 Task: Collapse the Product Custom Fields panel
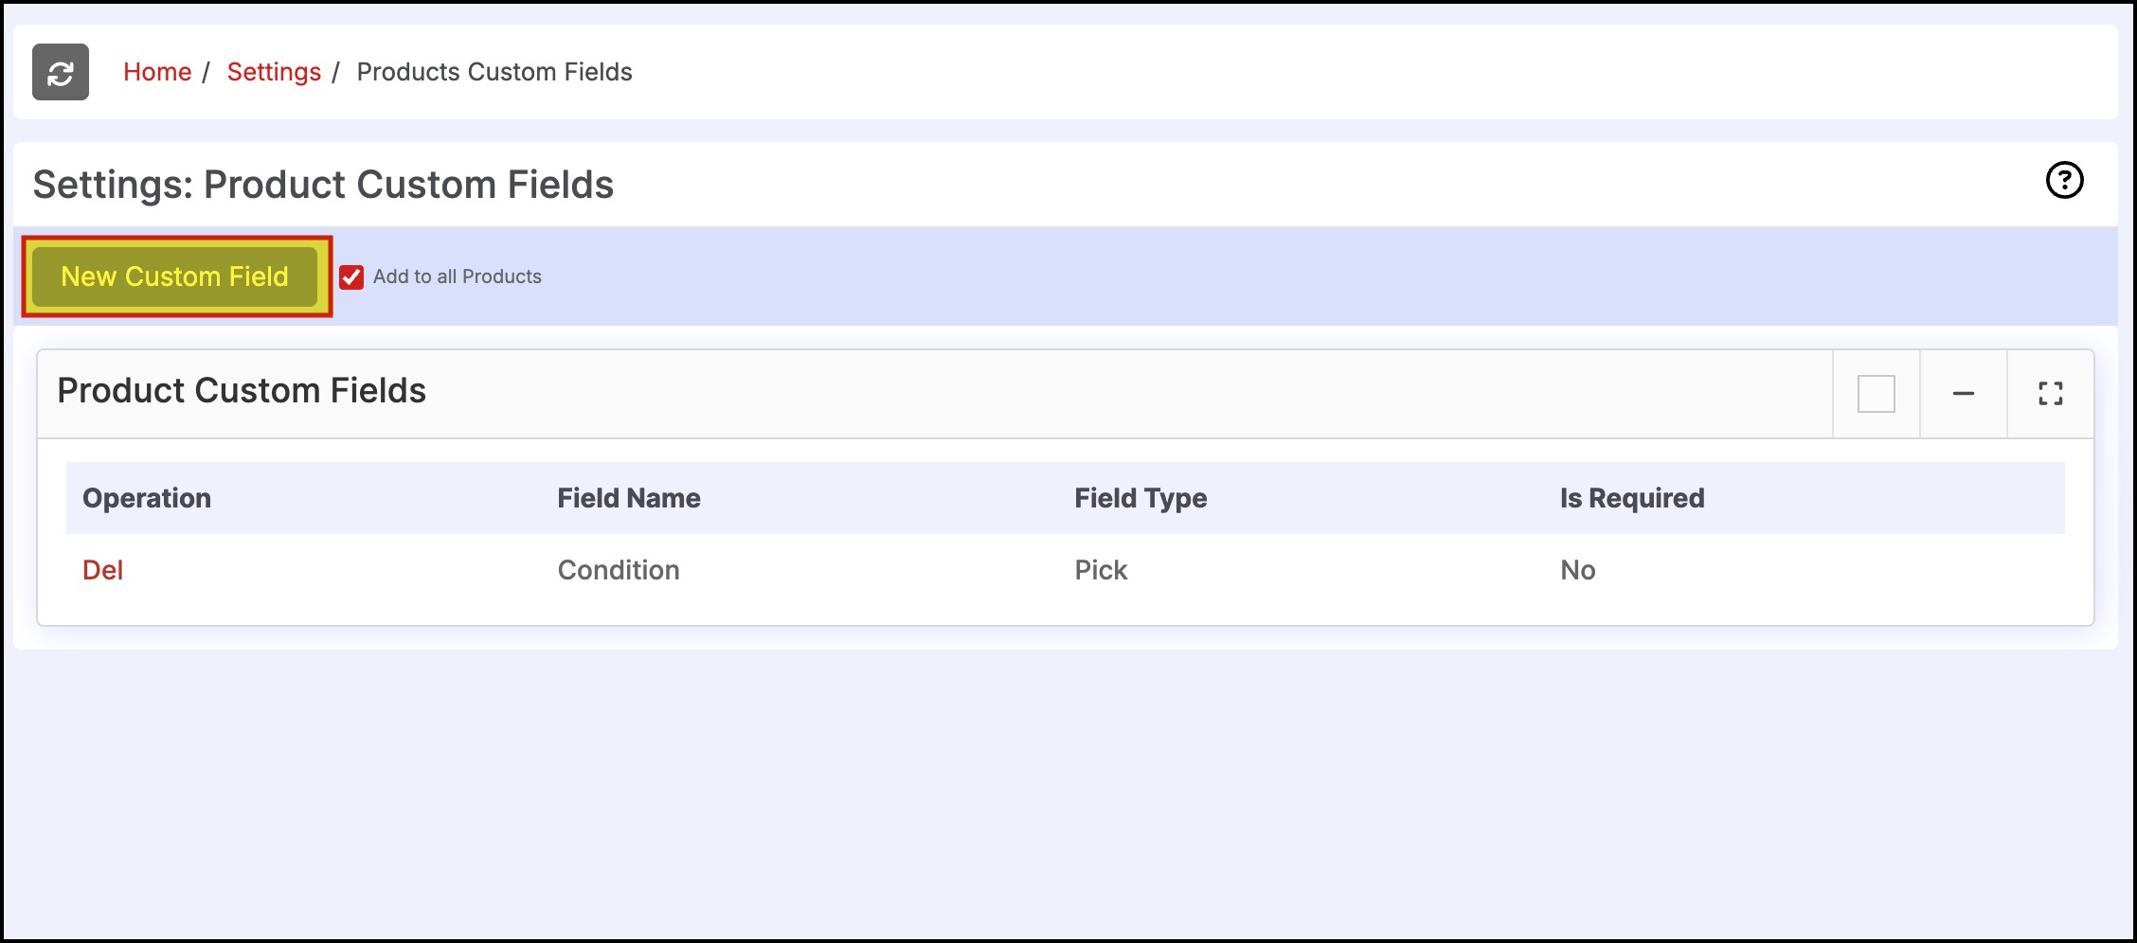(x=1964, y=394)
